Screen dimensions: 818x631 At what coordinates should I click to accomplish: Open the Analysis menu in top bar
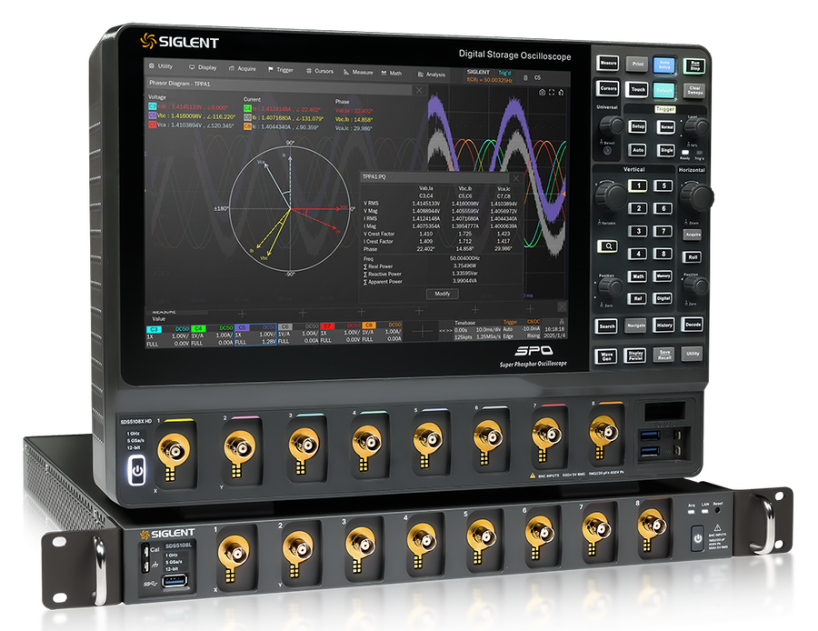coord(432,75)
